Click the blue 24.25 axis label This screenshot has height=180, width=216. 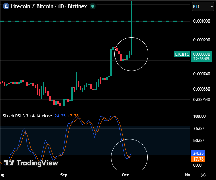(198, 153)
